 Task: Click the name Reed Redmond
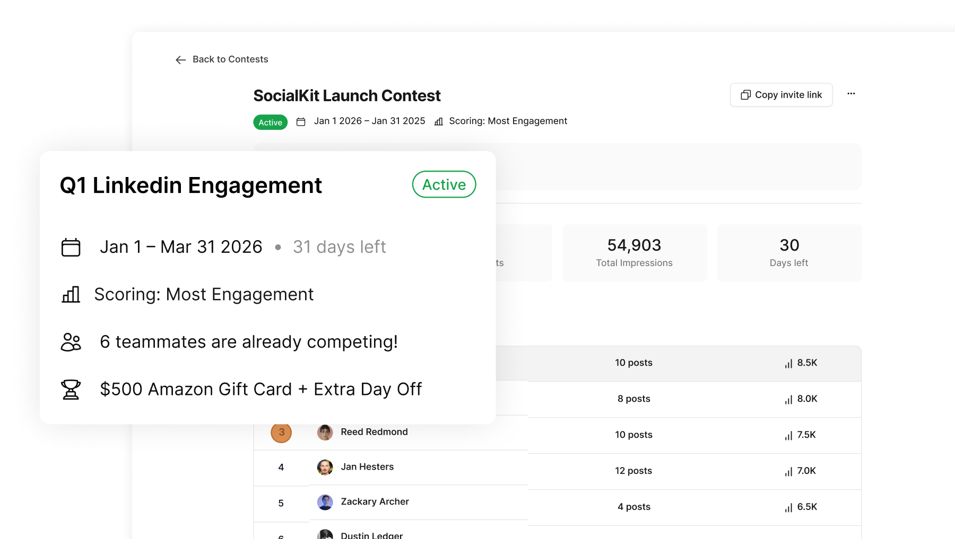click(x=375, y=432)
